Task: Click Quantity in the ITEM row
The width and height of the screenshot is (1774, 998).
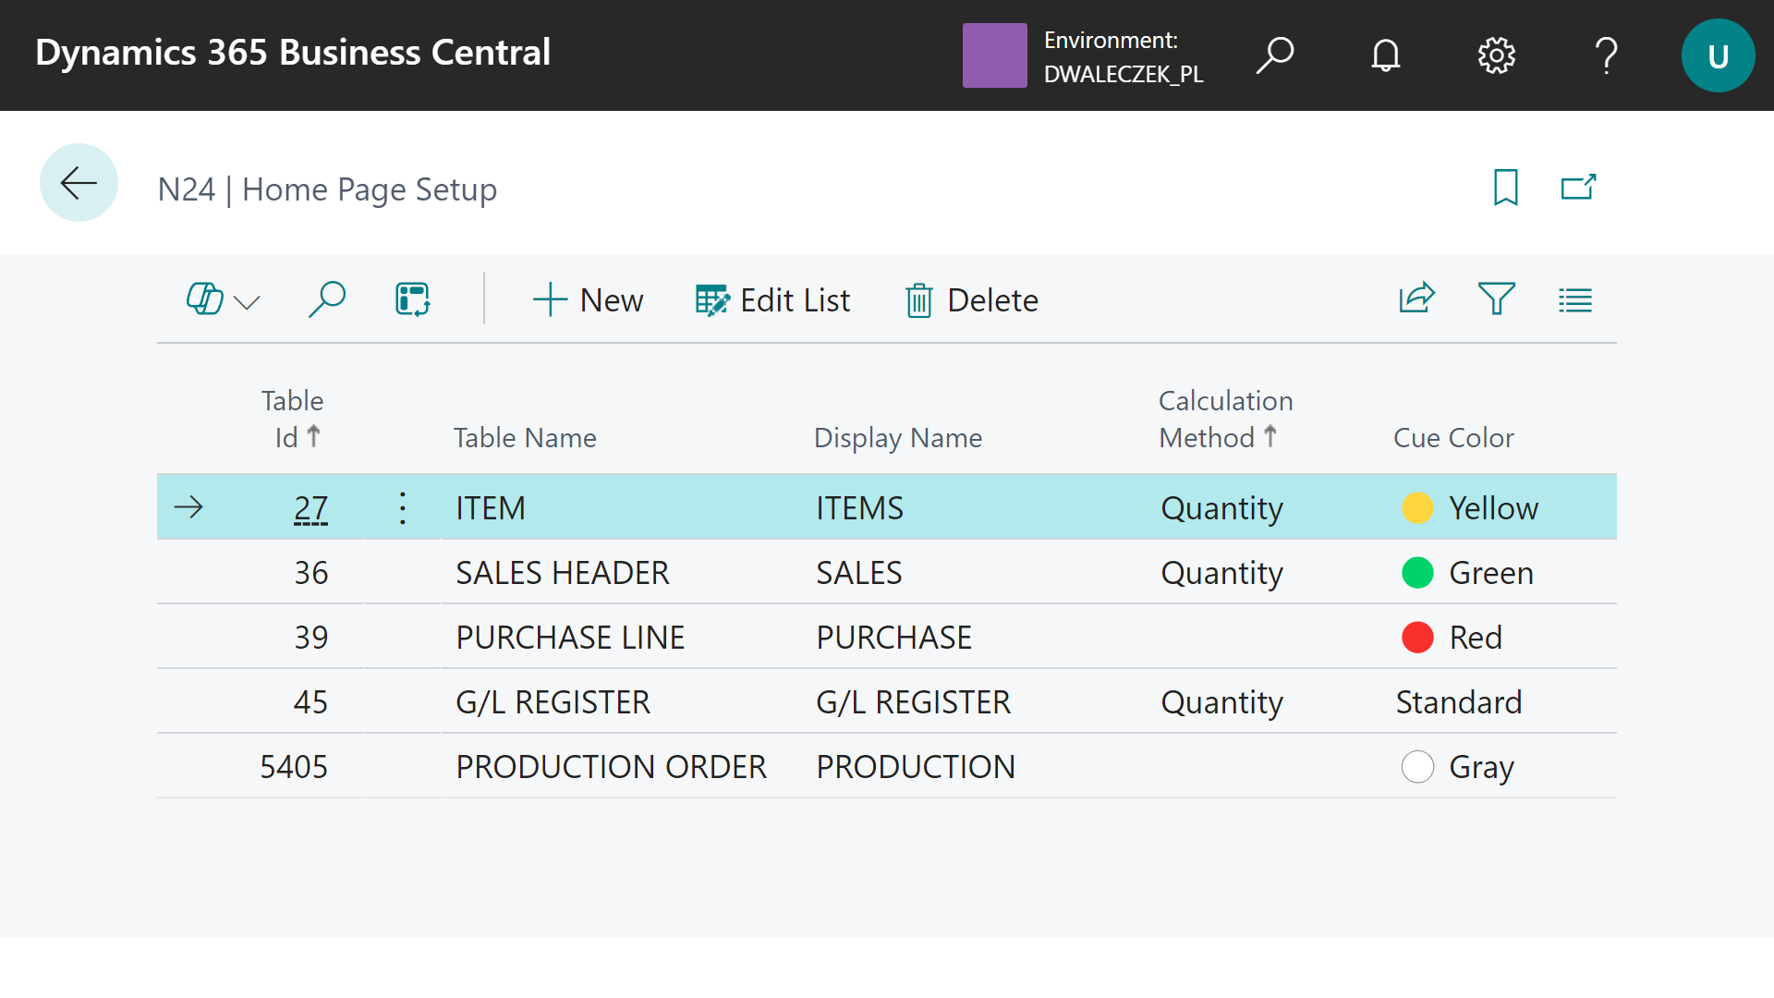Action: [1221, 508]
